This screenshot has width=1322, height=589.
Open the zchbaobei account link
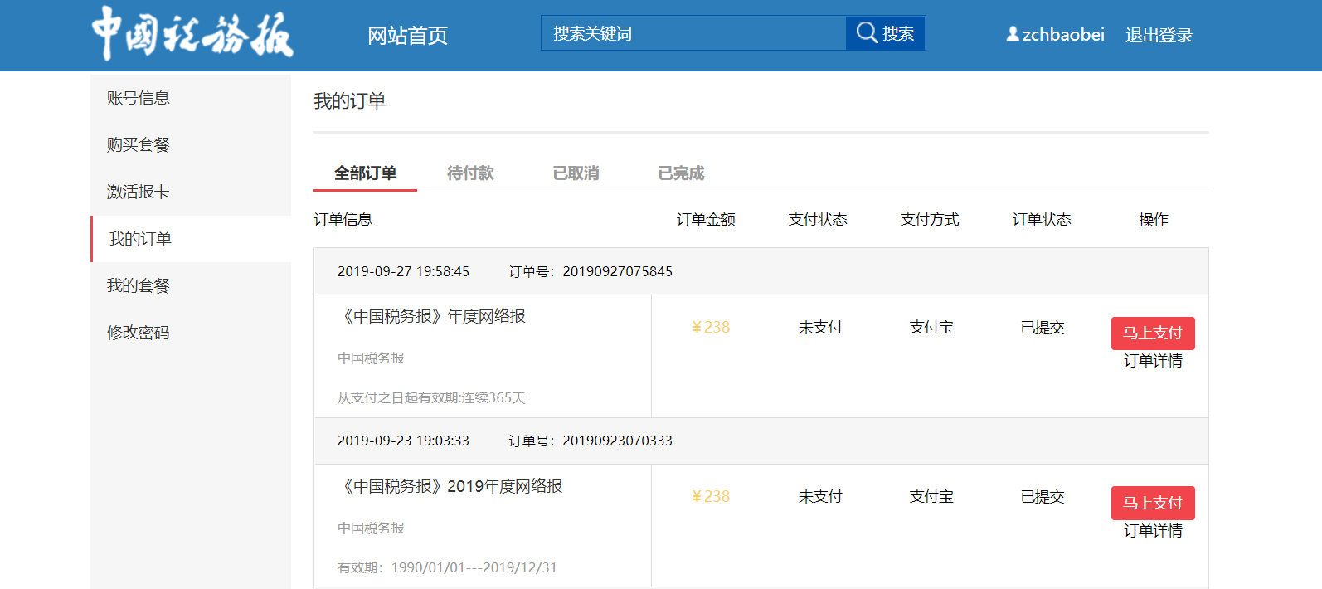point(1063,35)
